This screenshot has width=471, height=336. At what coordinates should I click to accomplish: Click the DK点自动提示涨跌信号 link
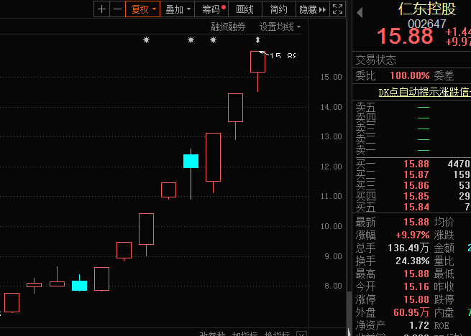click(424, 92)
